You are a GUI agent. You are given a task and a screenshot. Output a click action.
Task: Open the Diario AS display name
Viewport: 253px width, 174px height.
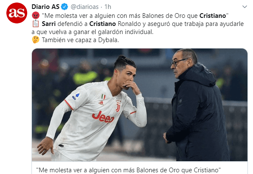(x=45, y=7)
